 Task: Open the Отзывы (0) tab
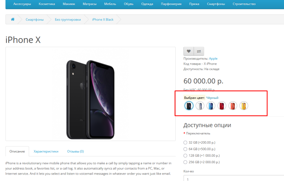[x=75, y=151]
